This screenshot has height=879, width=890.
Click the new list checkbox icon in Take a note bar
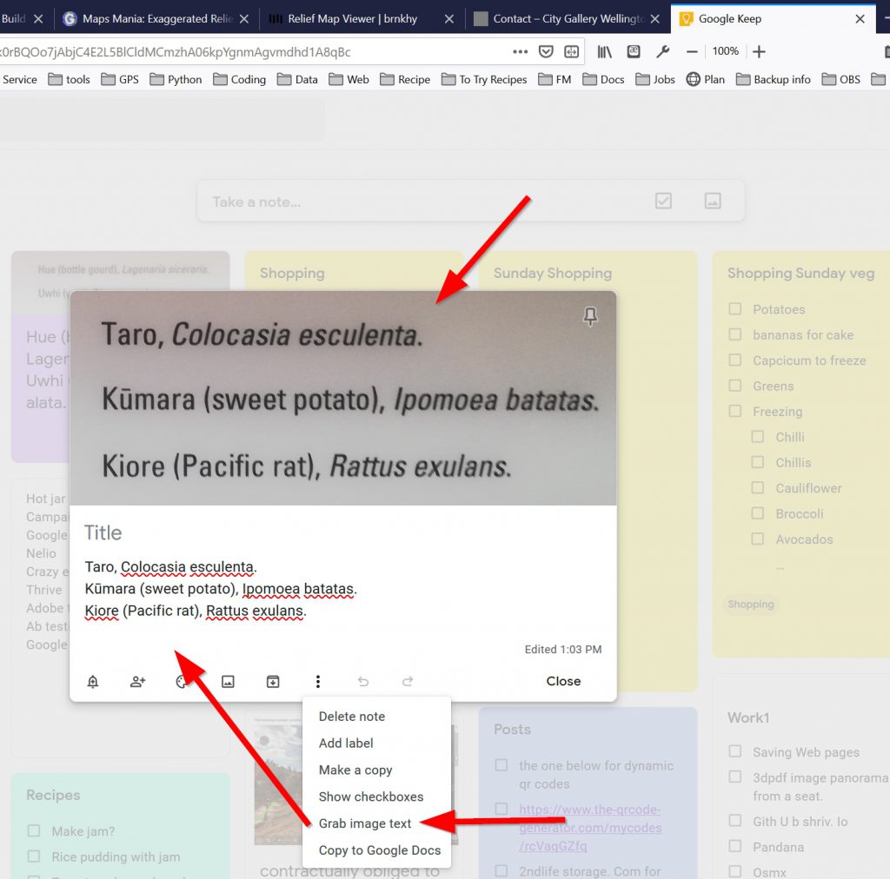[663, 202]
